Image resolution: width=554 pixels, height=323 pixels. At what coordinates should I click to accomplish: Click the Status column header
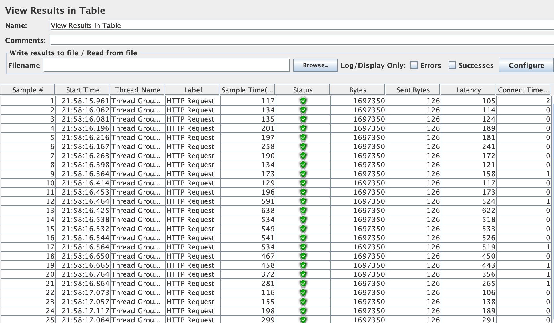pos(302,90)
